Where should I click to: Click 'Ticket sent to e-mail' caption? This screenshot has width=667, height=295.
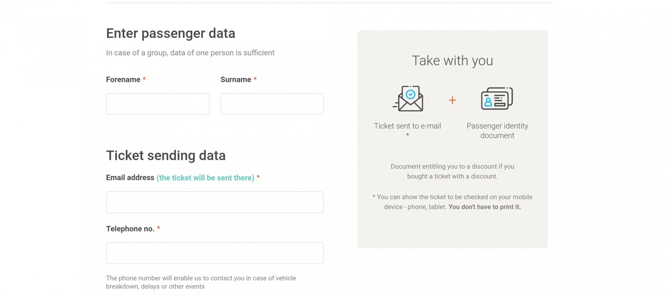point(407,126)
